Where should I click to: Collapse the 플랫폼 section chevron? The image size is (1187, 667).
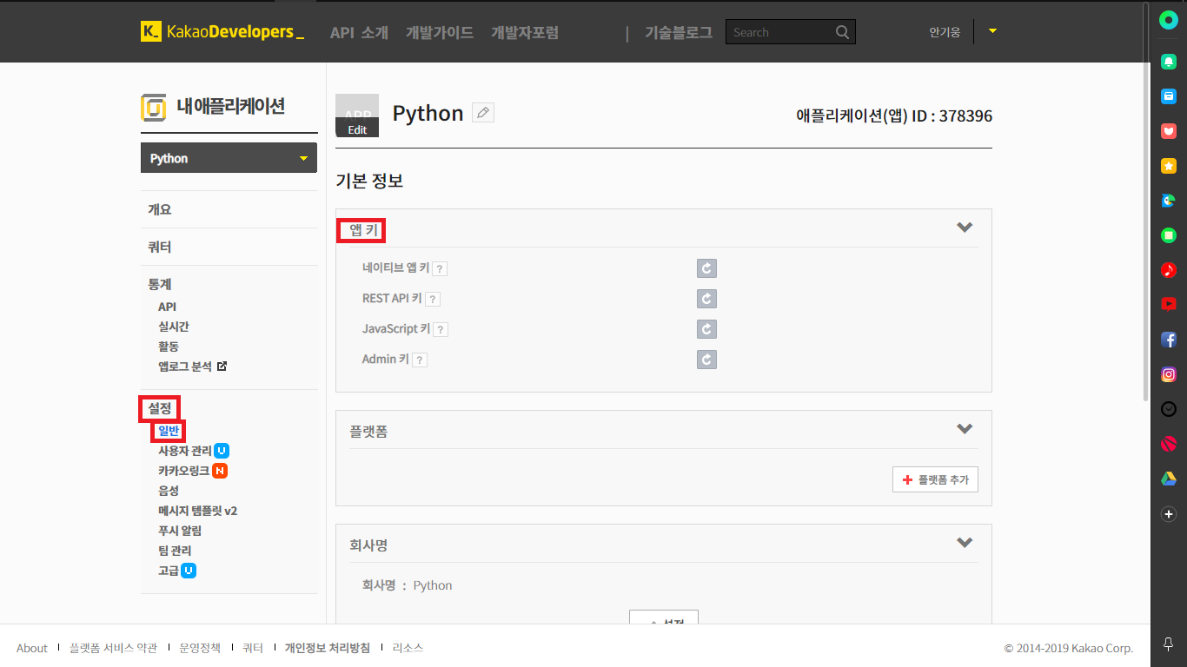965,429
